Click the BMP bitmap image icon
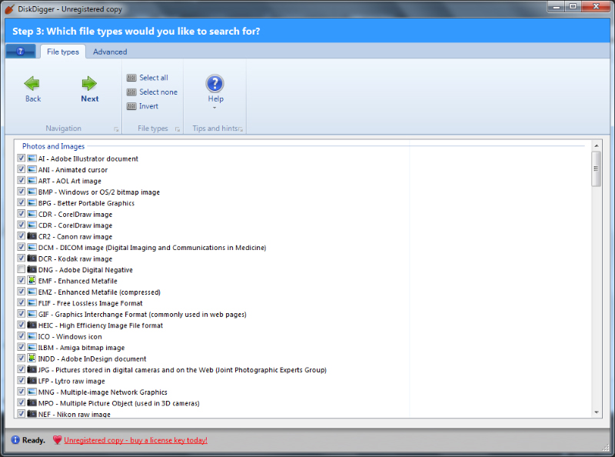Image resolution: width=615 pixels, height=457 pixels. point(32,192)
